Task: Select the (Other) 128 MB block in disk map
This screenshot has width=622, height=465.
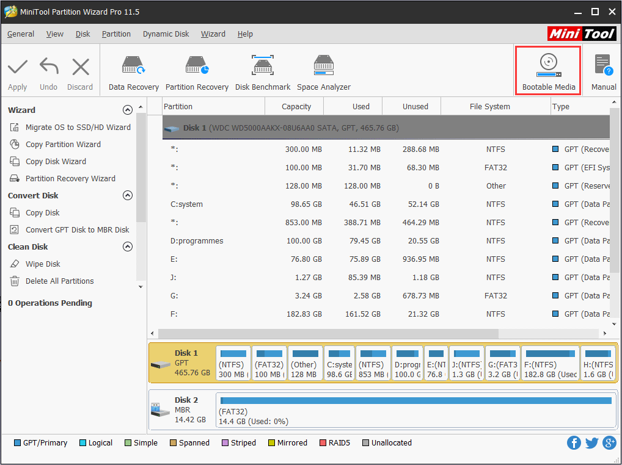Action: tap(305, 363)
